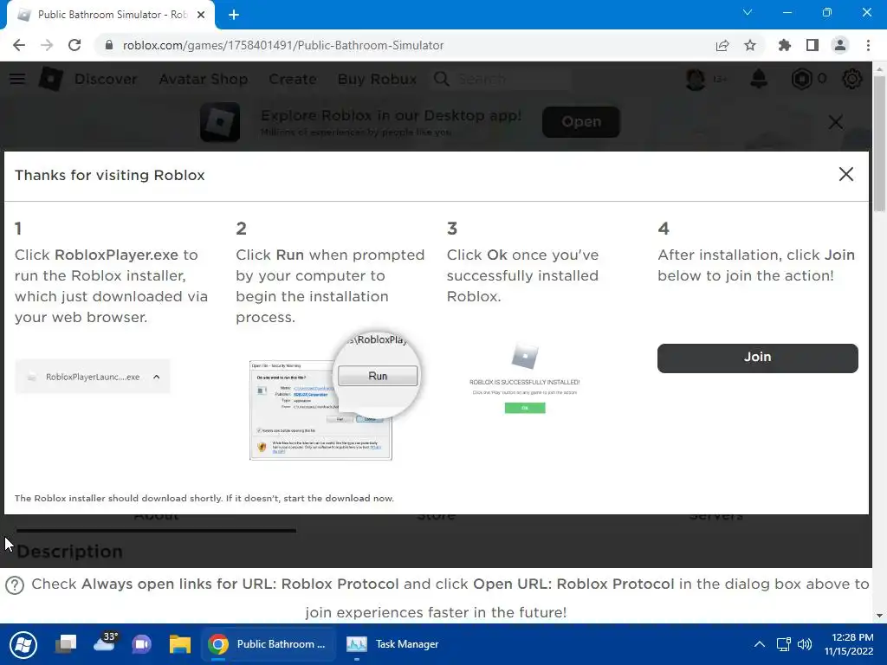
Task: Open Chrome three-dot menu
Action: 868,45
